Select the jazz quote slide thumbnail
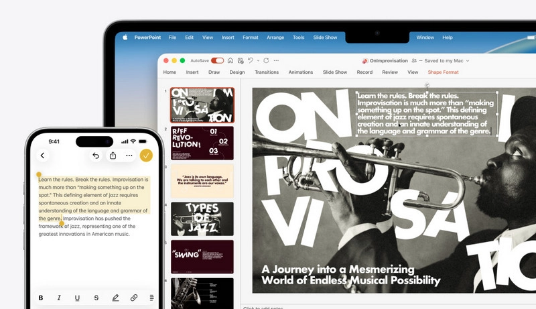The image size is (536, 309). point(202,181)
